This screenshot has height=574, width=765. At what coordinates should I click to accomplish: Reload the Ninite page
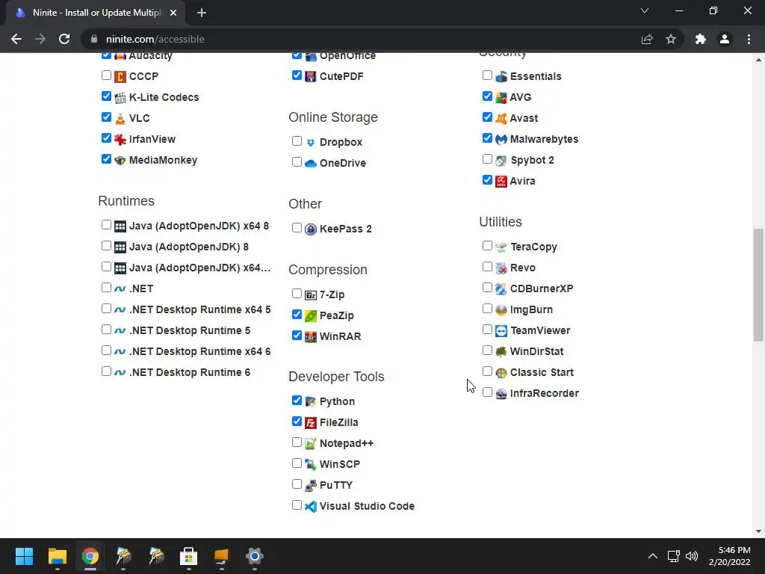click(x=64, y=39)
